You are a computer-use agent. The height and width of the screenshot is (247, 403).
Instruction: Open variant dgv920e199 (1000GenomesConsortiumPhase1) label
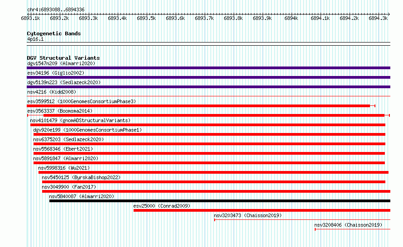pos(87,130)
